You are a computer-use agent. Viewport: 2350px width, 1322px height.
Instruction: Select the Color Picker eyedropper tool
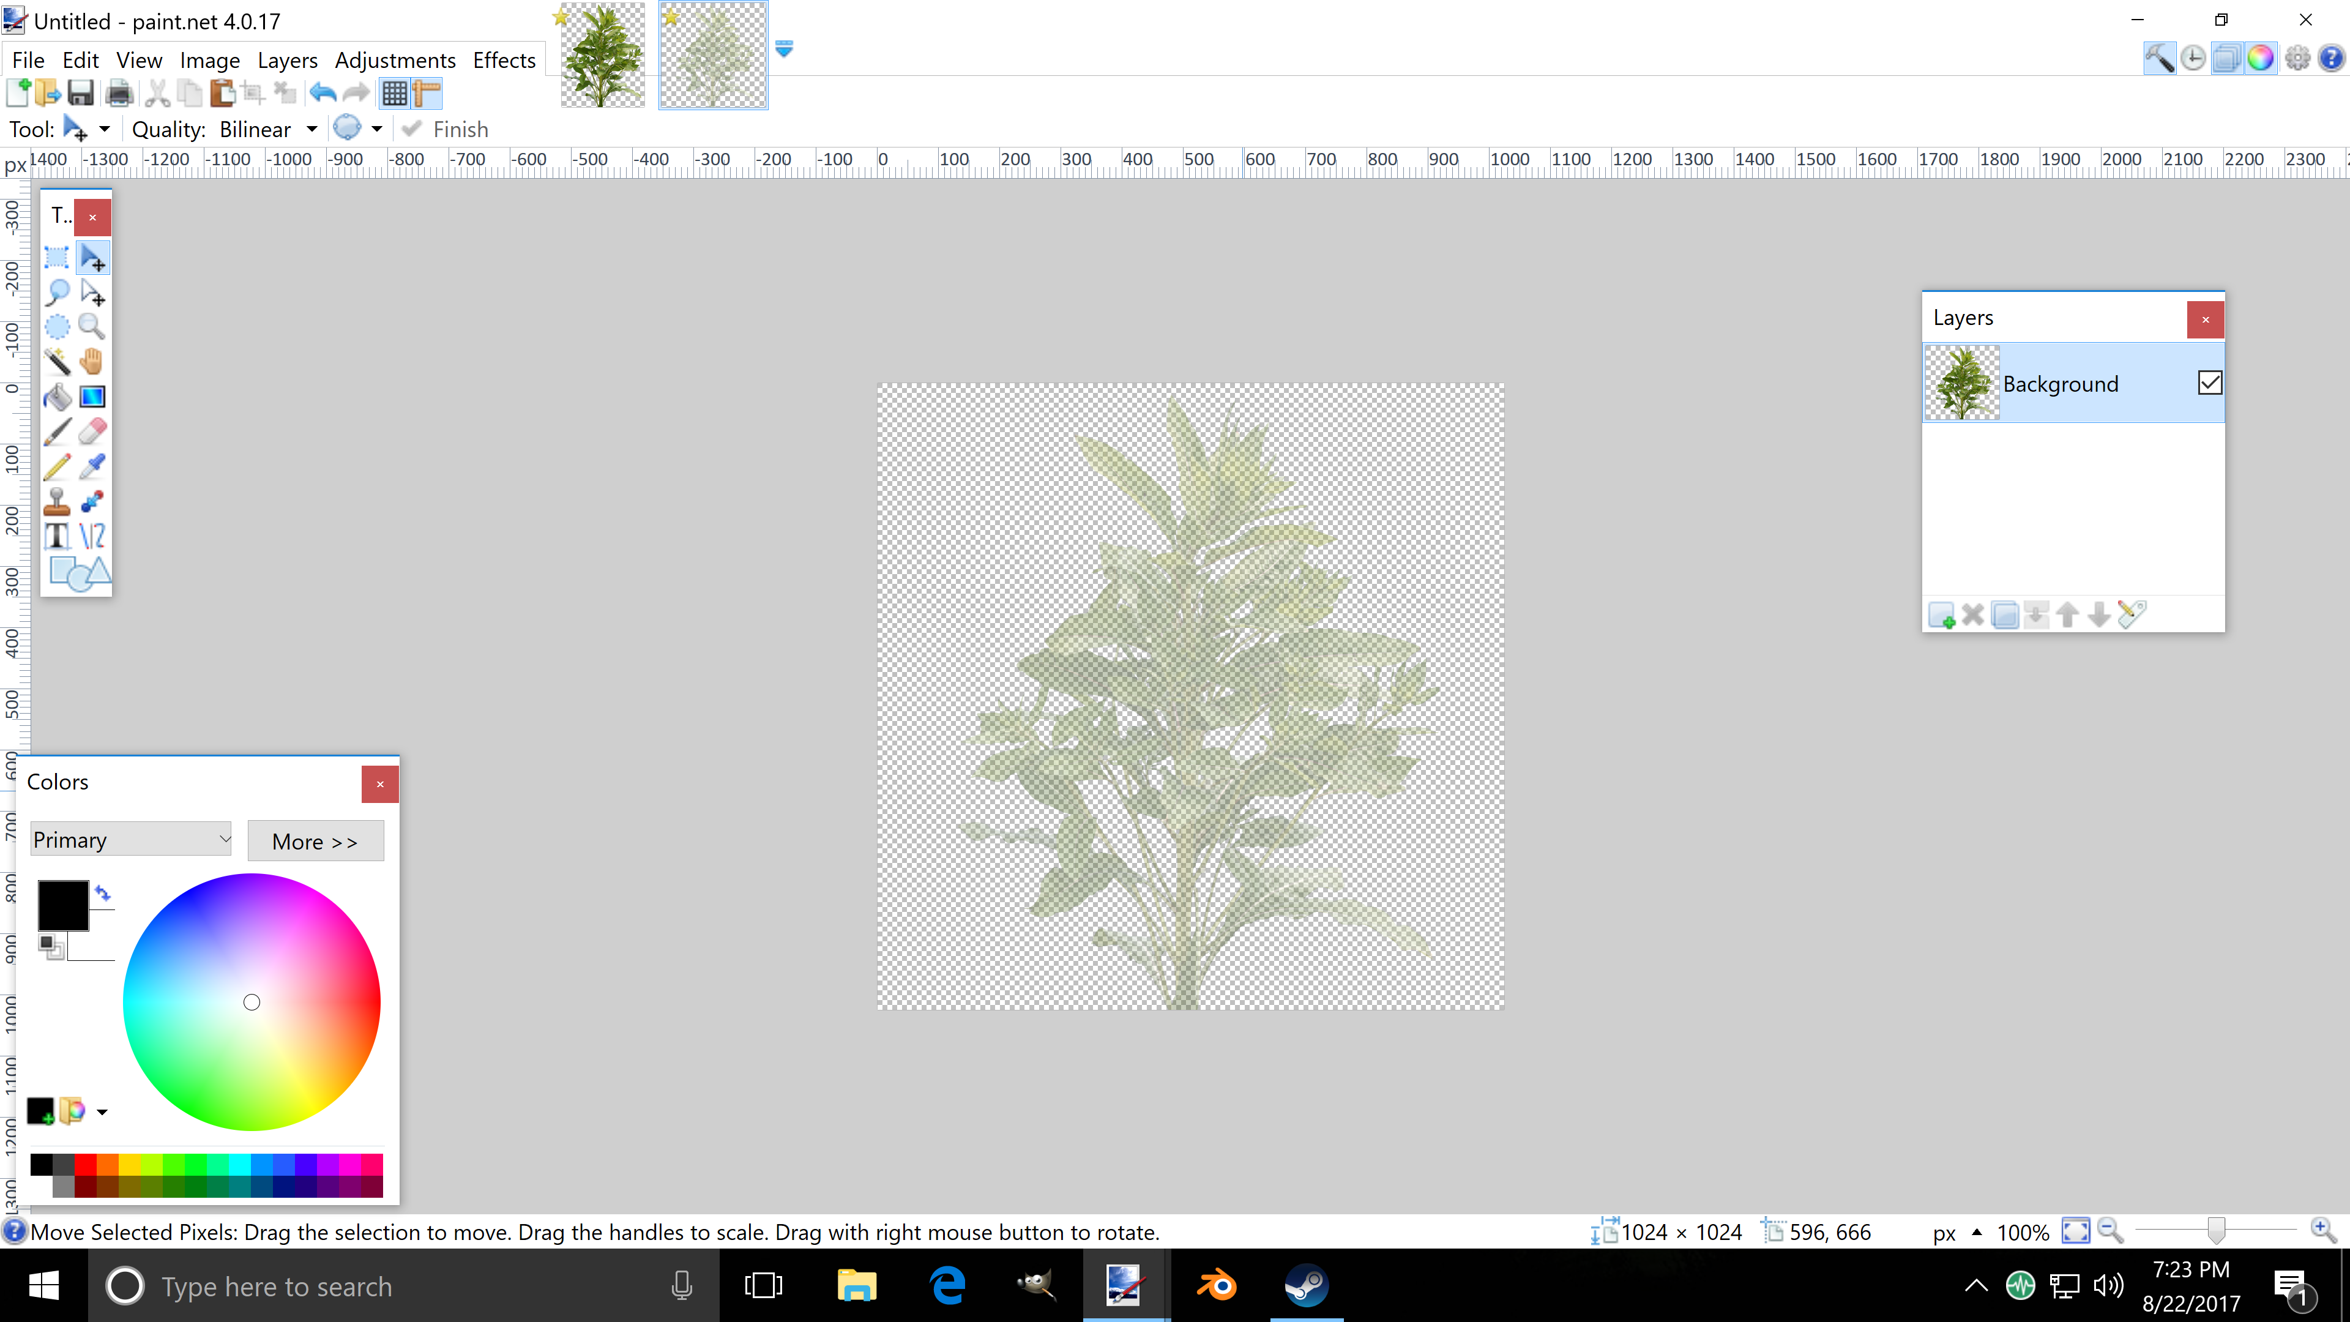(x=92, y=466)
